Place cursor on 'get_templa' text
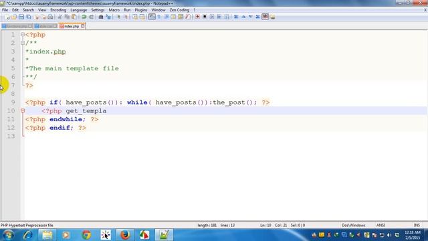 [86, 111]
